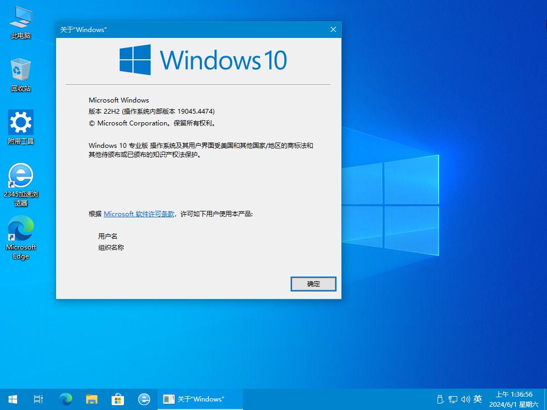This screenshot has width=547, height=410.
Task: Click the Windows 10 logo banner
Action: [x=203, y=60]
